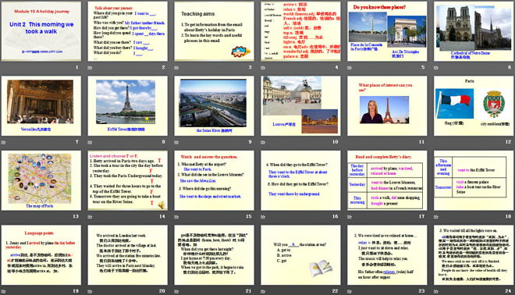Select the title slide 'Unit 2 This morning we took a walk'
This screenshot has height=295, width=515.
41,31
